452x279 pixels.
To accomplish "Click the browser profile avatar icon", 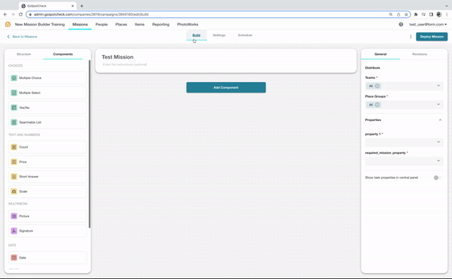I will [439, 14].
